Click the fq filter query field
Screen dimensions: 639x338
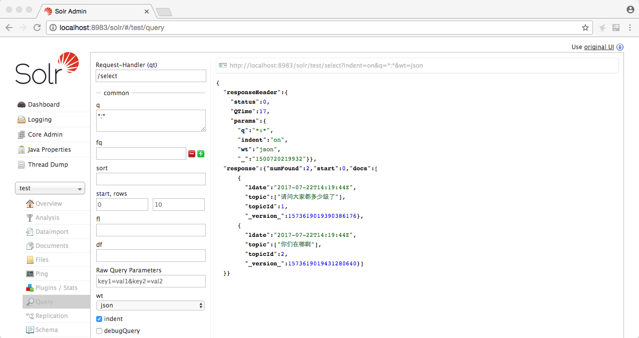click(141, 153)
